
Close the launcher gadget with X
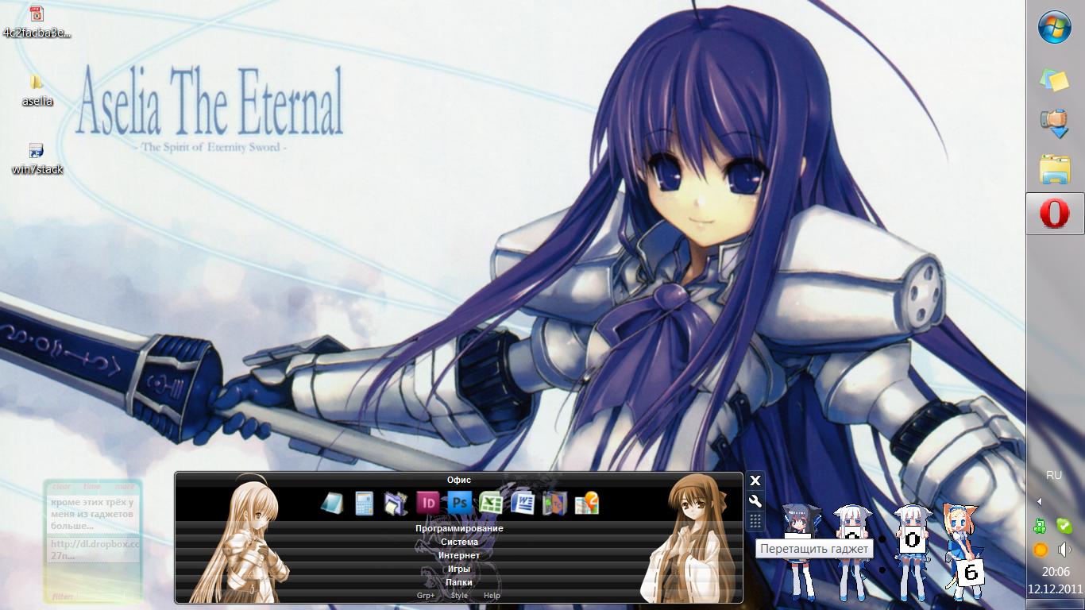pos(755,481)
